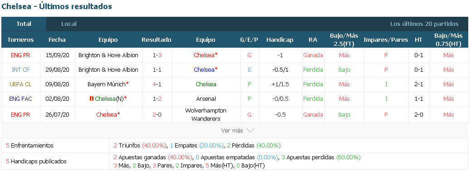Viewport: 471px width, 172px height.
Task: Click the red card icon beside Chelsea(N)
Action: pos(92,99)
